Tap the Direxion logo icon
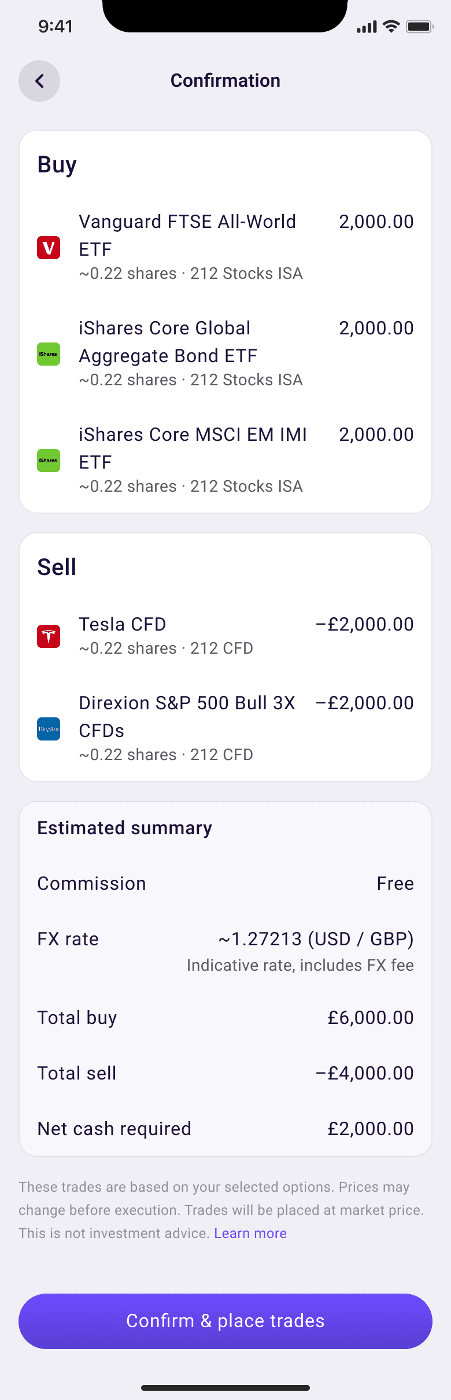The width and height of the screenshot is (451, 1400). coord(49,729)
